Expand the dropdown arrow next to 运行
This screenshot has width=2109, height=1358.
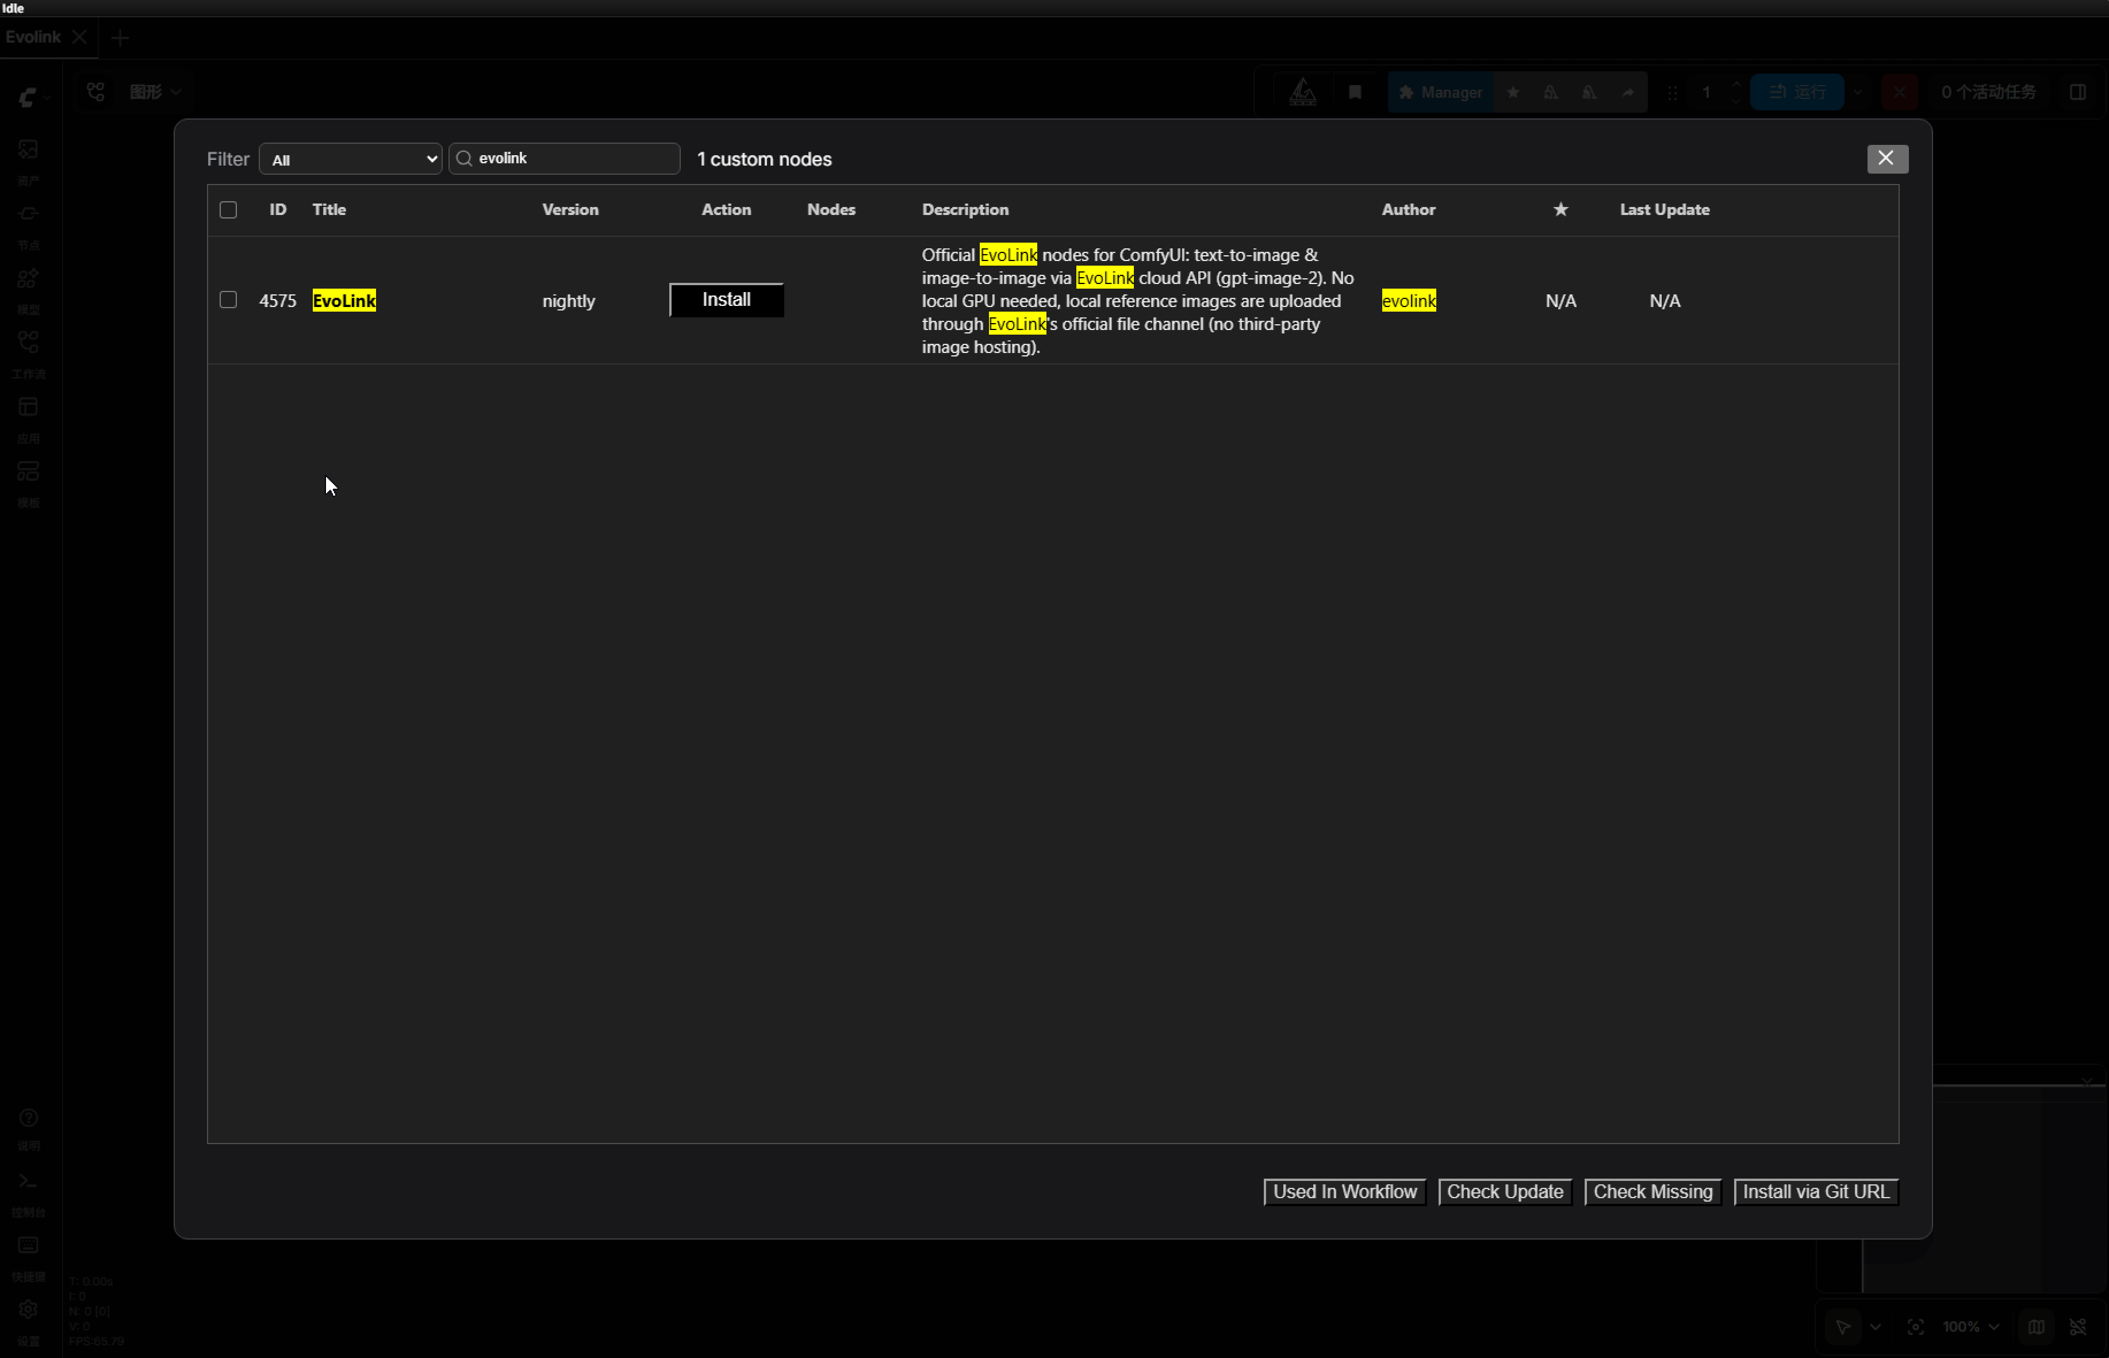pyautogui.click(x=1858, y=92)
